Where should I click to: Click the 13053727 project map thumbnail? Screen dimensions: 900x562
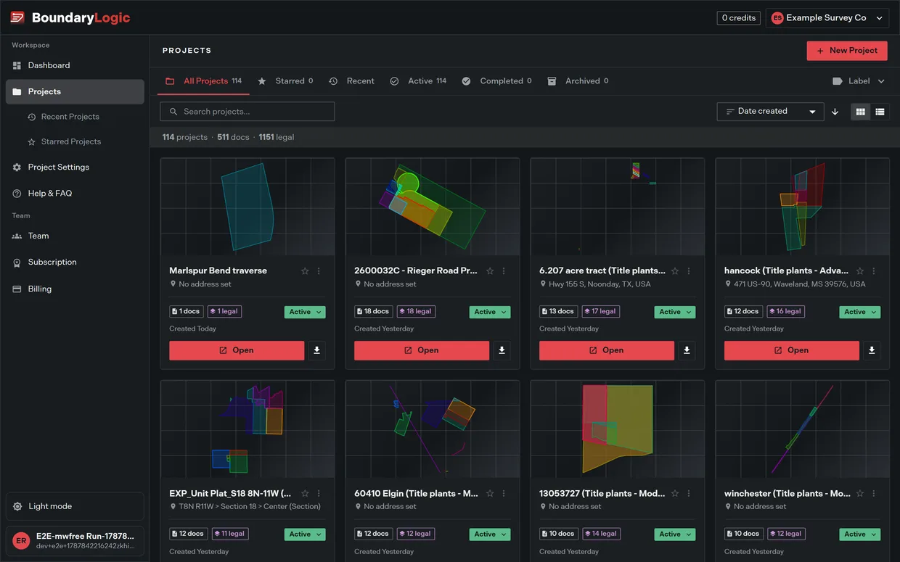tap(618, 429)
